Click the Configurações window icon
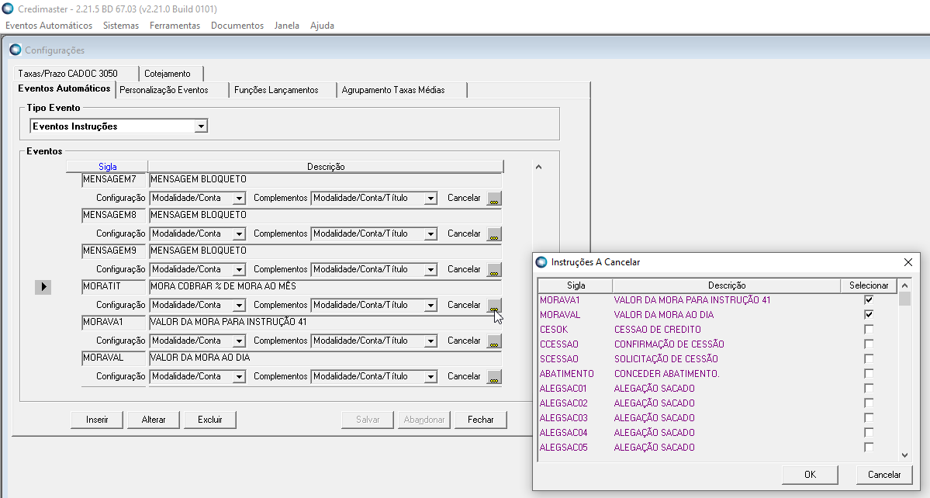Screen dimensions: 930x498 point(16,50)
